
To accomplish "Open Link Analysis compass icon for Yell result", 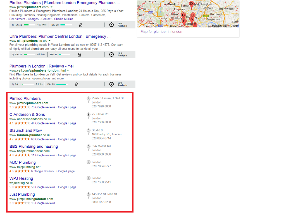I will (111, 84).
